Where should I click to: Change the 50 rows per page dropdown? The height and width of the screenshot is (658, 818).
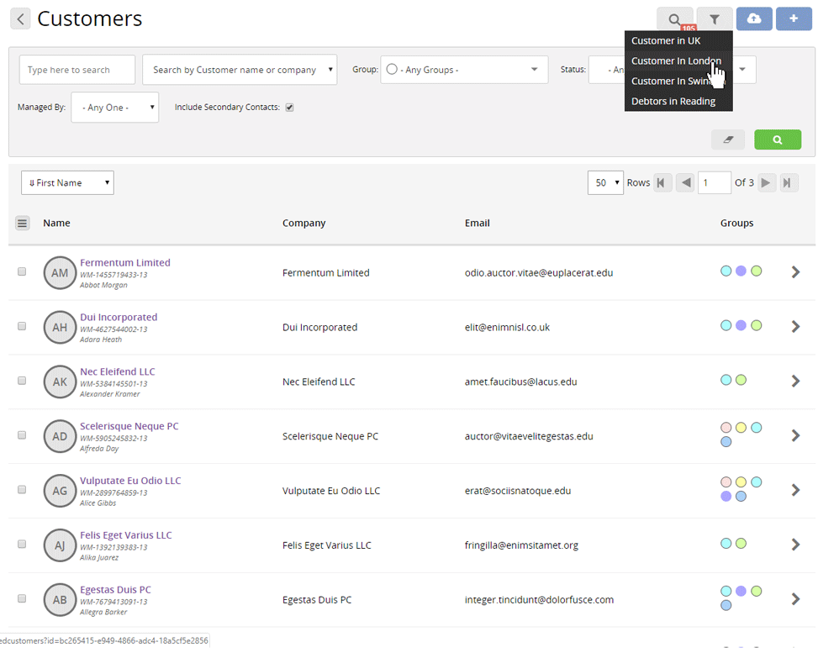pyautogui.click(x=605, y=182)
